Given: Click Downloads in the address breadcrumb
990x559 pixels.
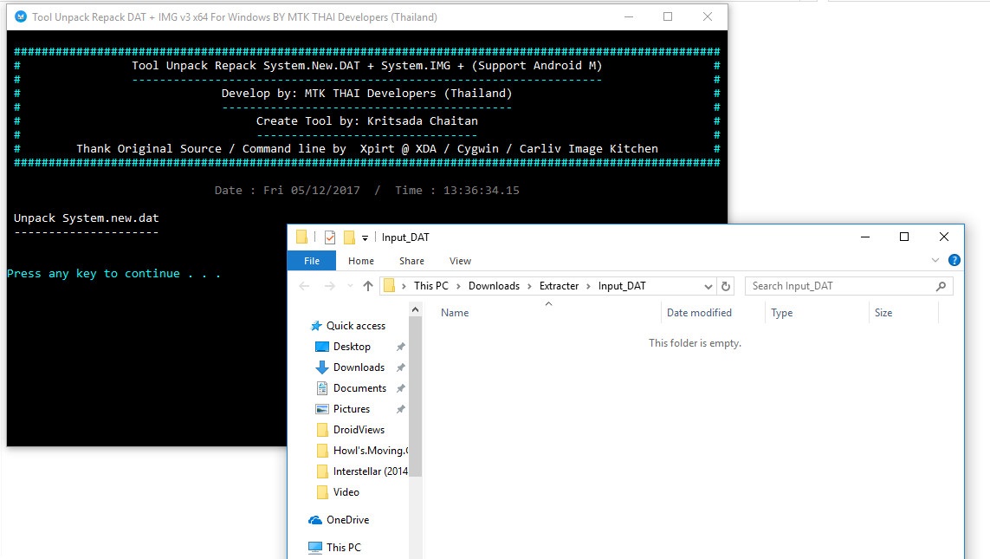Looking at the screenshot, I should coord(494,286).
